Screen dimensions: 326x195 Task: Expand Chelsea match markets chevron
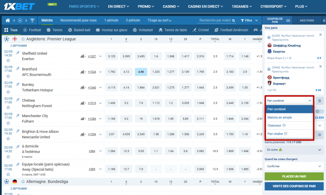coord(100,103)
